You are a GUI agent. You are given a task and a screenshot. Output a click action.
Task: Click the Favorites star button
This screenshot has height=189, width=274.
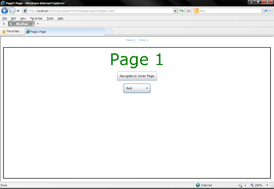11,31
